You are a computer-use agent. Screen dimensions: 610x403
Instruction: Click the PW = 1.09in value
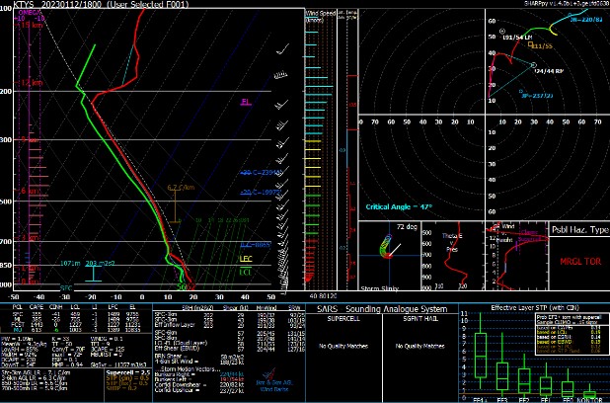coord(17,339)
